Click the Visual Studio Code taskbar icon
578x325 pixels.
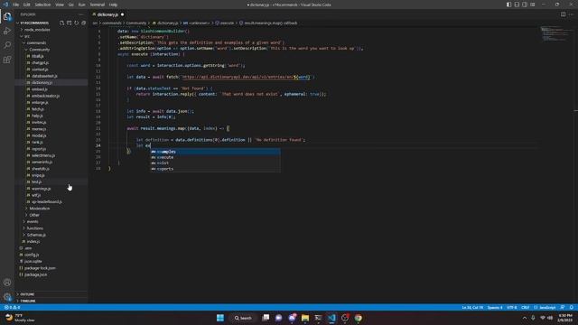[x=331, y=318]
